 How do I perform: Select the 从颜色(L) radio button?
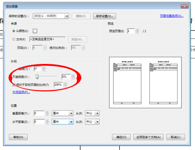coord(14,31)
